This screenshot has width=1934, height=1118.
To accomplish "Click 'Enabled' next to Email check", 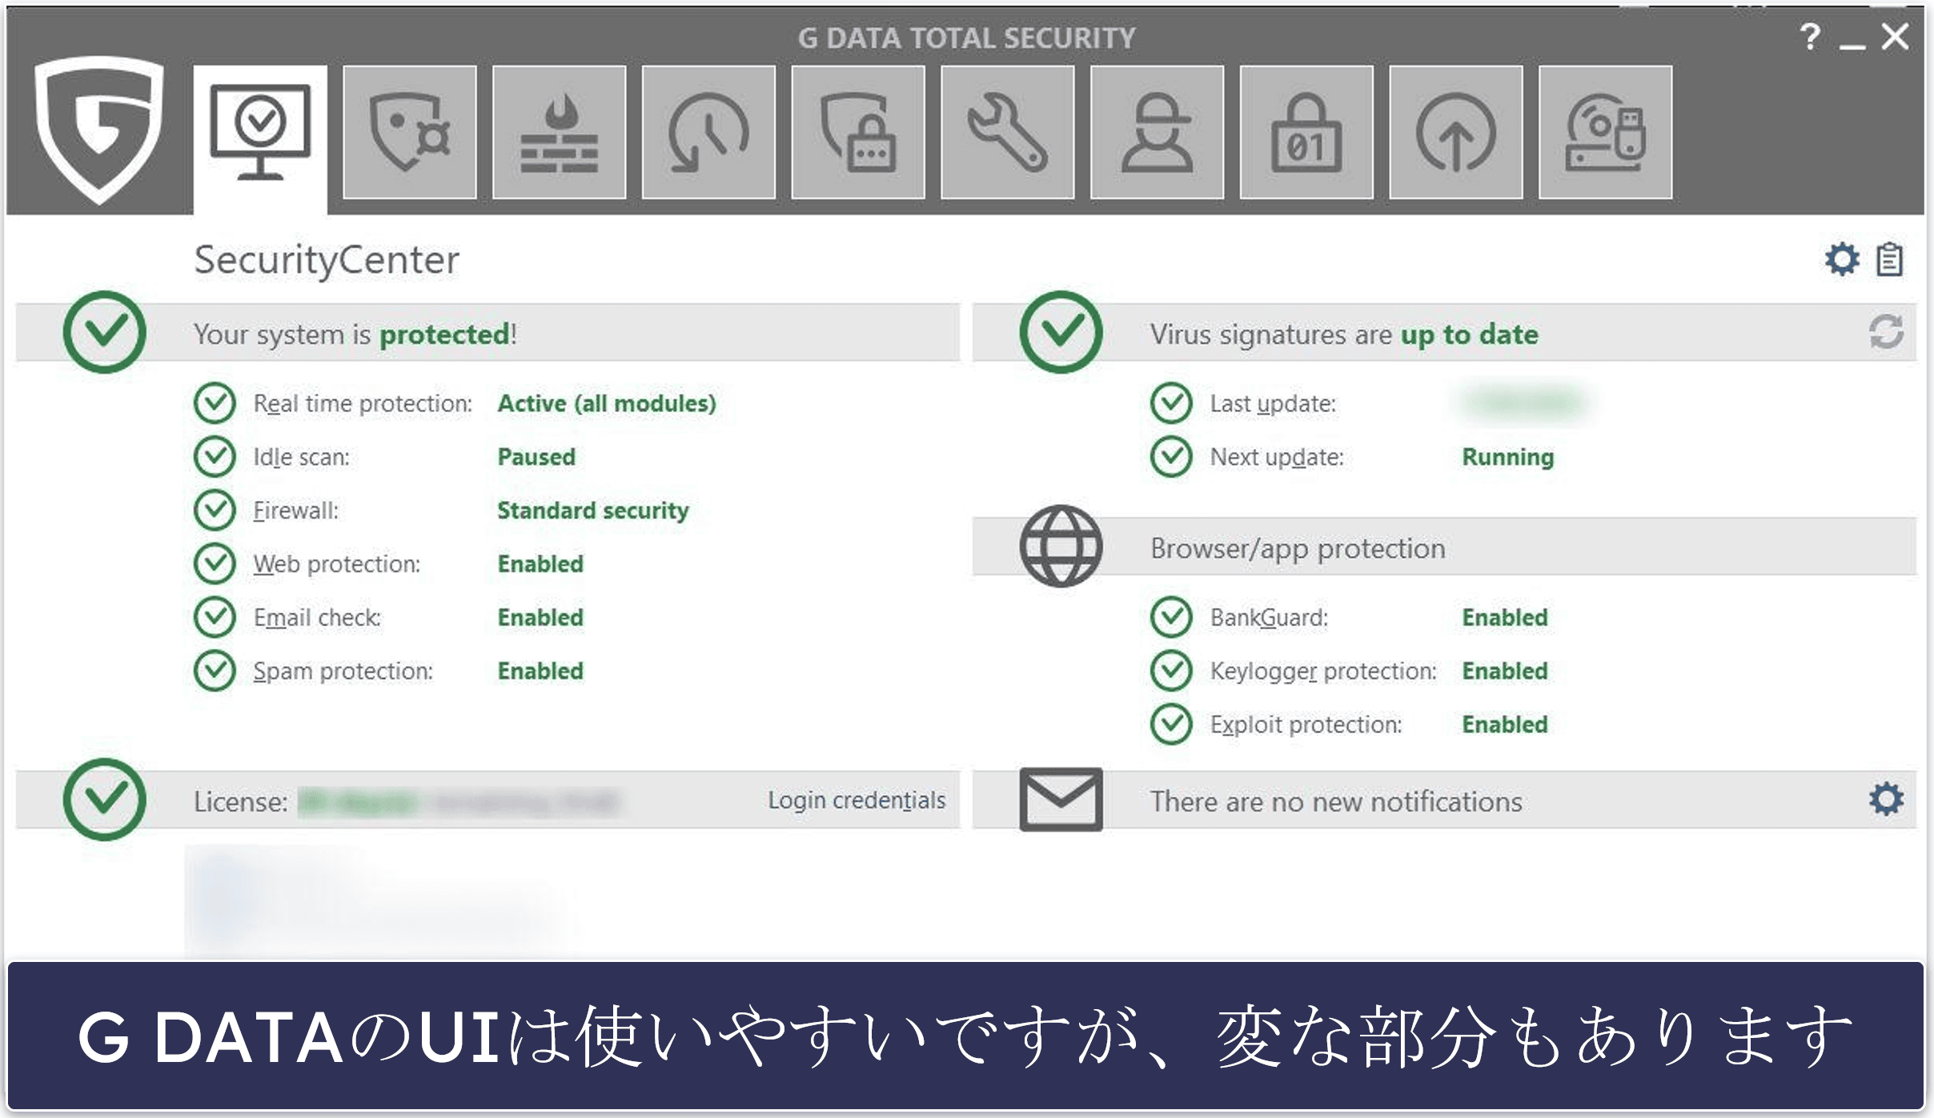I will (x=540, y=618).
